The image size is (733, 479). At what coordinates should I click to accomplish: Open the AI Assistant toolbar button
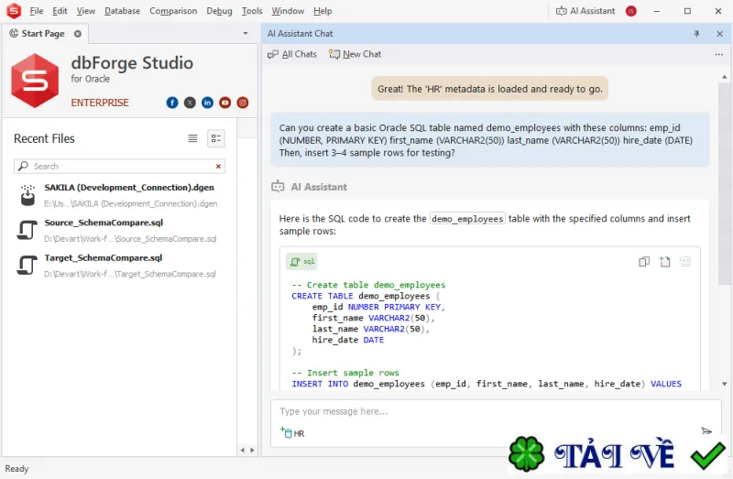[585, 11]
